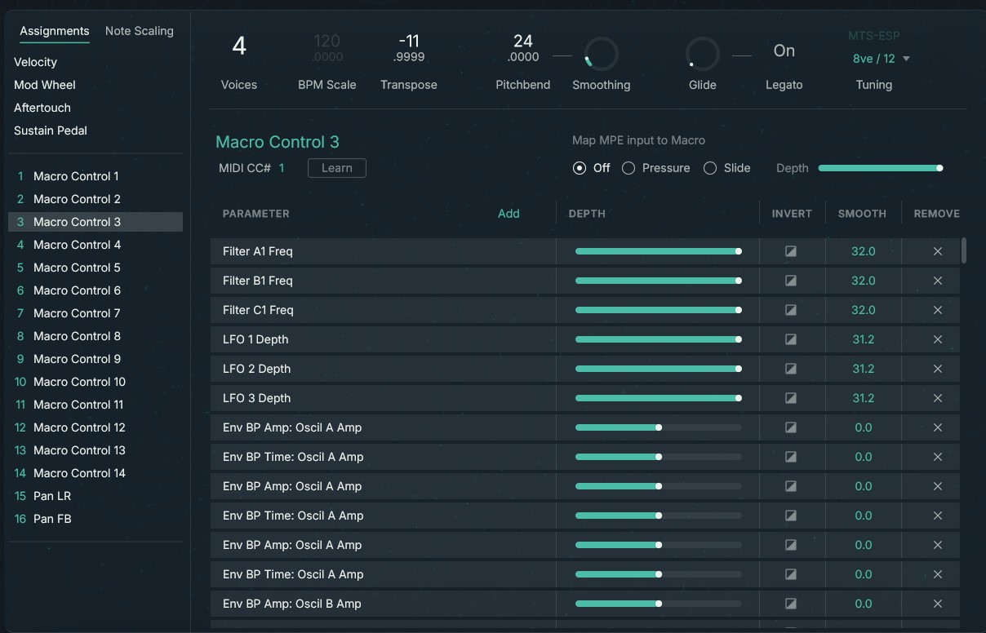The height and width of the screenshot is (633, 986).
Task: Click the invert icon for Filter C1 Freq
Action: coord(790,310)
